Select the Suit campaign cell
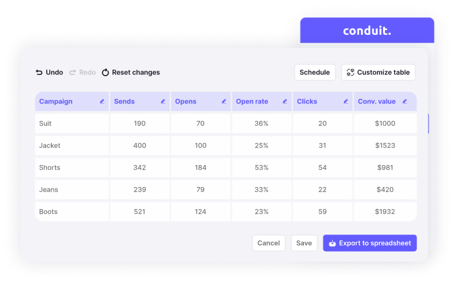 [72, 124]
